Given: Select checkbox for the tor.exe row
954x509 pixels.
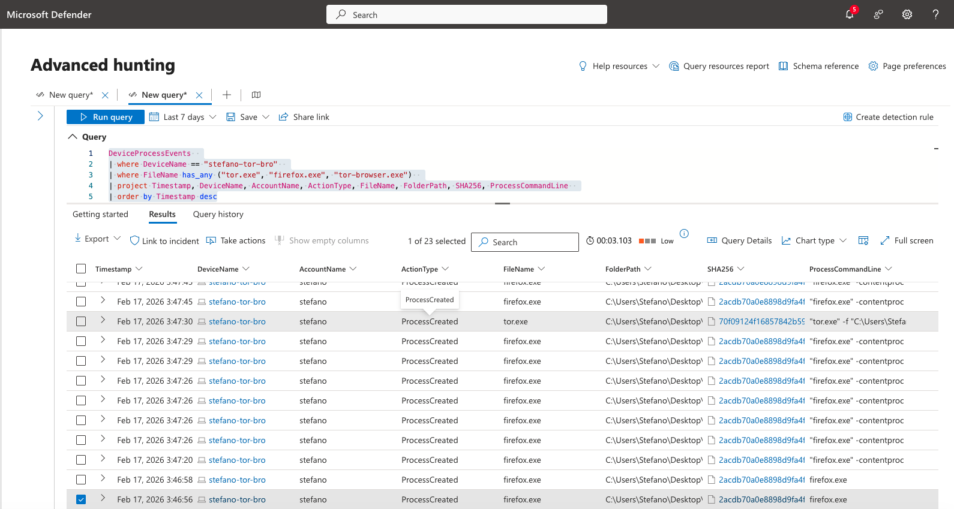Looking at the screenshot, I should click(x=81, y=321).
